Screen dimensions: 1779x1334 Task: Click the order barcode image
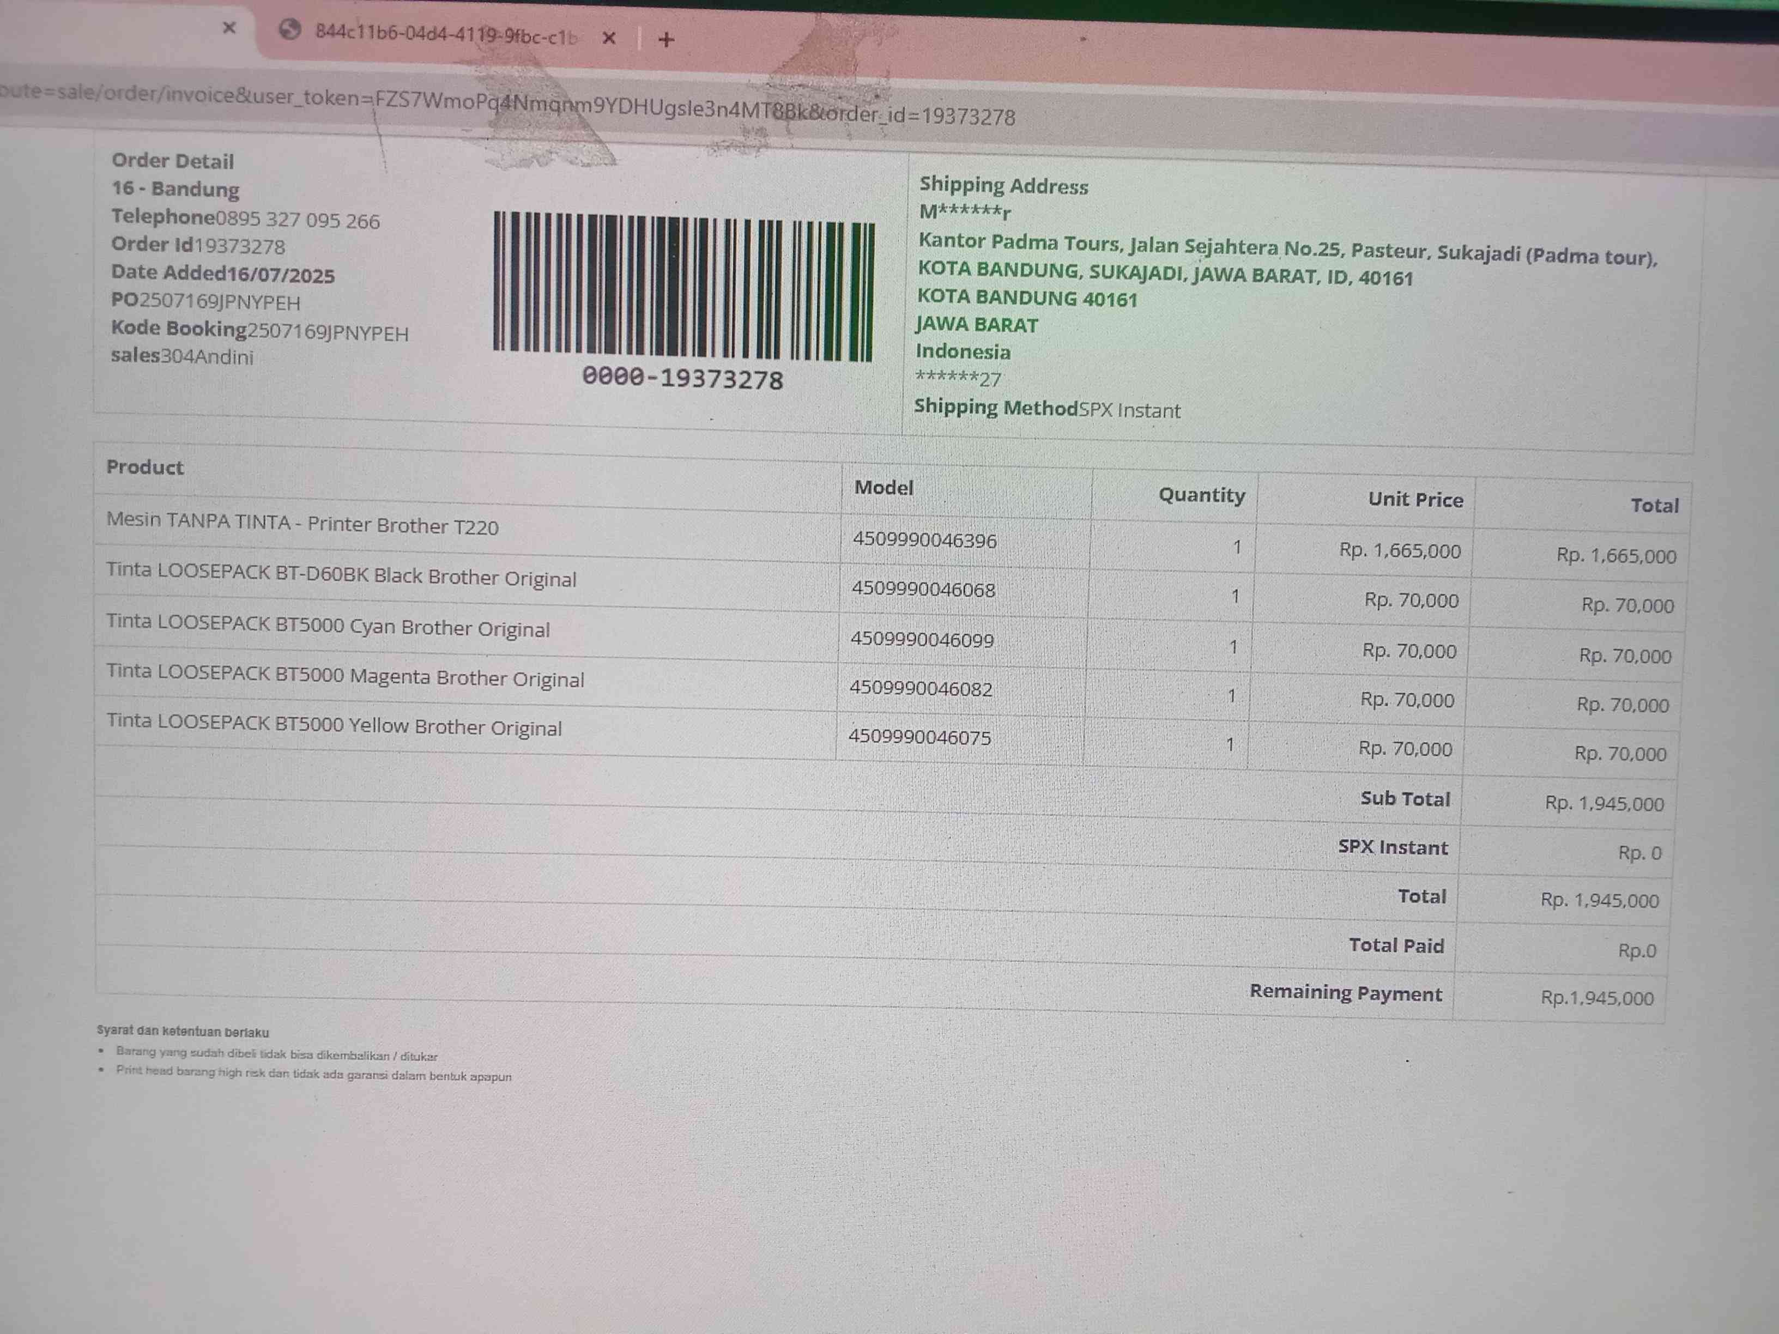pyautogui.click(x=683, y=286)
